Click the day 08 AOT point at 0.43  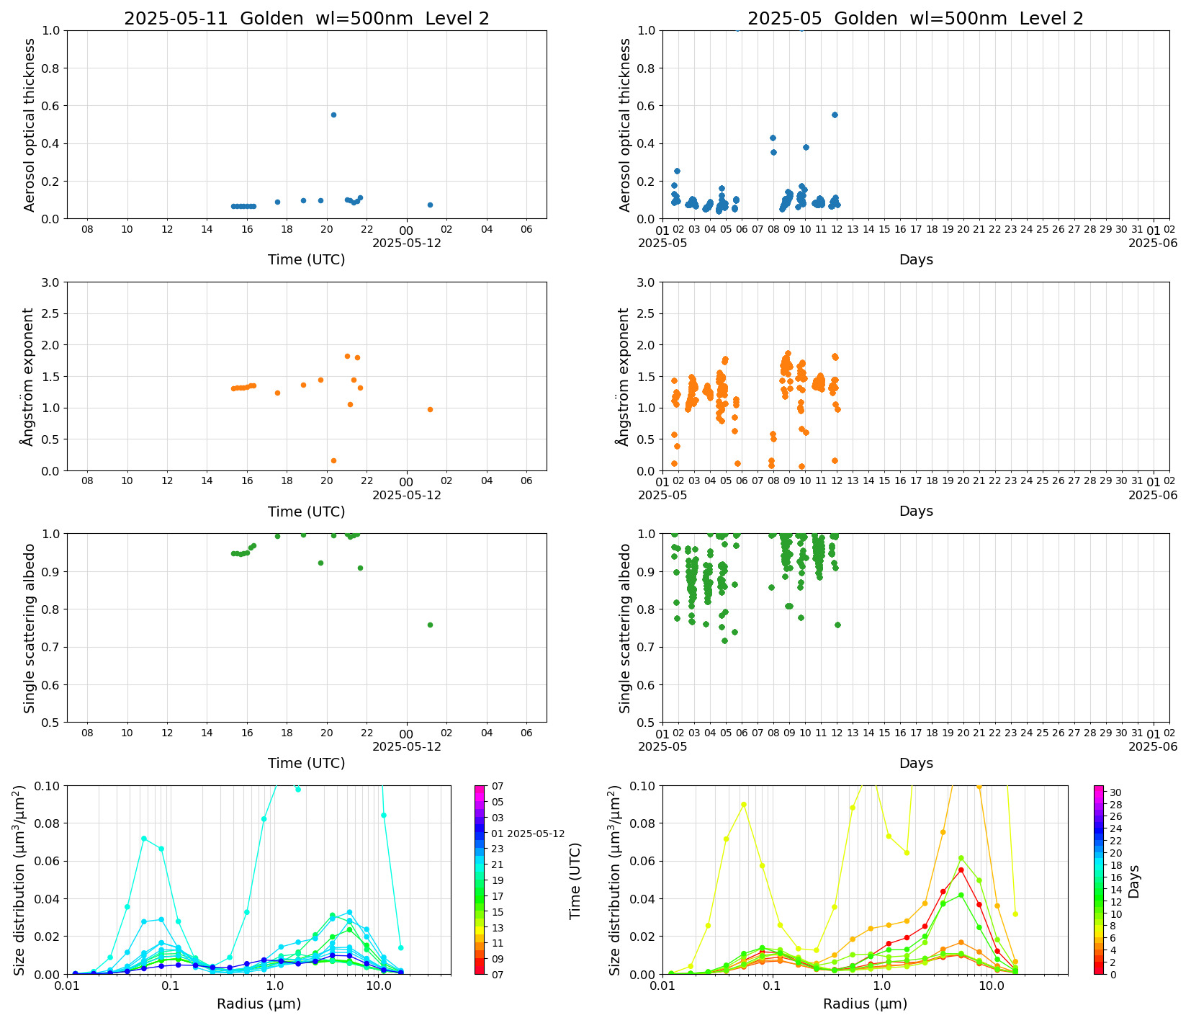click(x=773, y=138)
